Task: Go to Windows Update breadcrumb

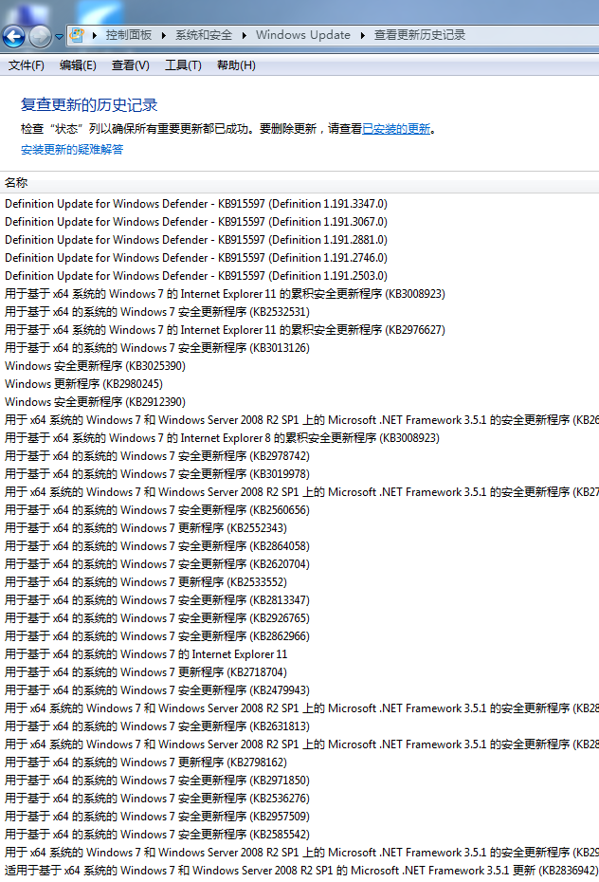Action: coord(303,35)
